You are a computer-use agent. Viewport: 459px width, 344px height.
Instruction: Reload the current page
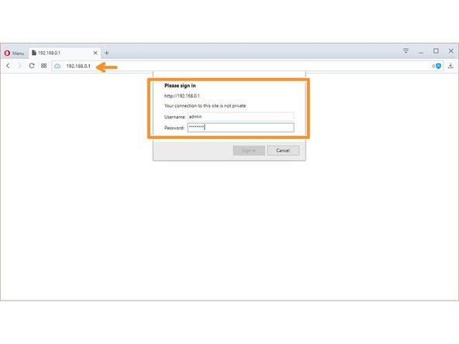[32, 66]
